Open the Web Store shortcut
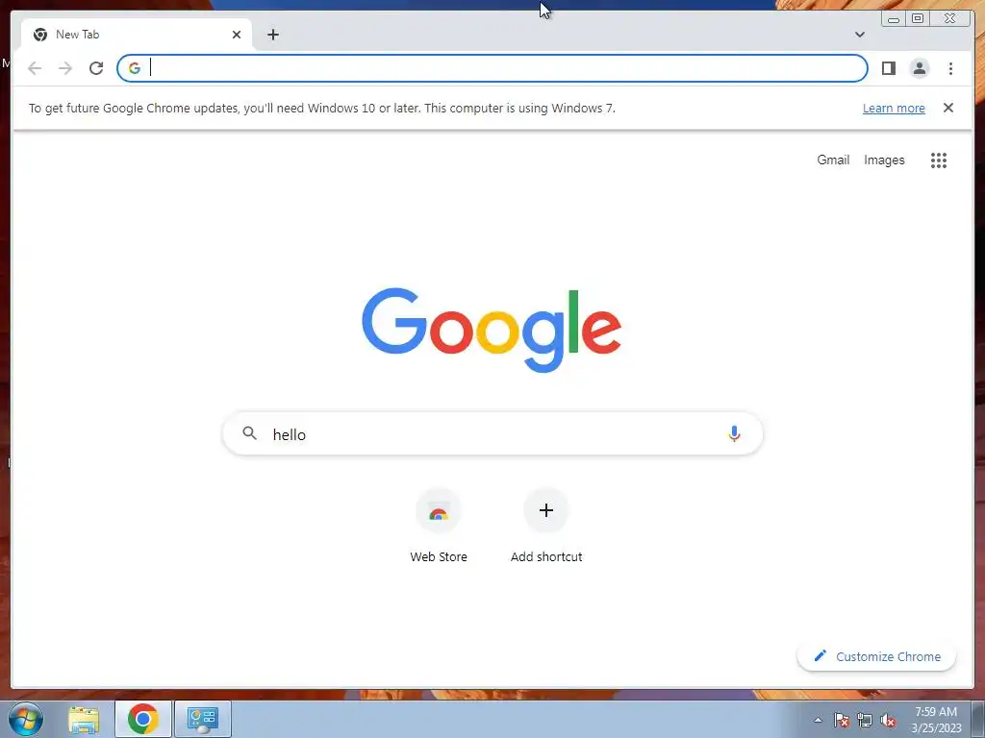Screen dimensions: 985x738 pos(439,526)
